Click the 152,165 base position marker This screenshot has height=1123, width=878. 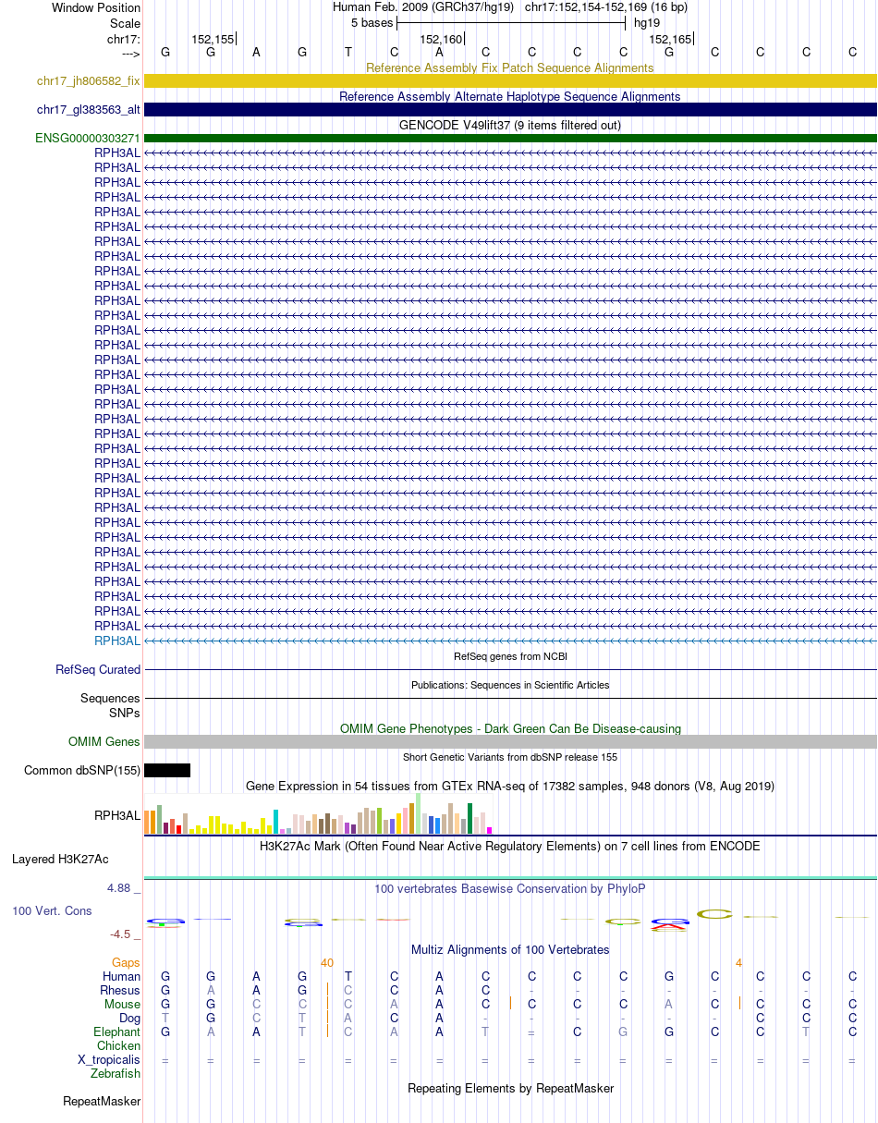point(670,39)
